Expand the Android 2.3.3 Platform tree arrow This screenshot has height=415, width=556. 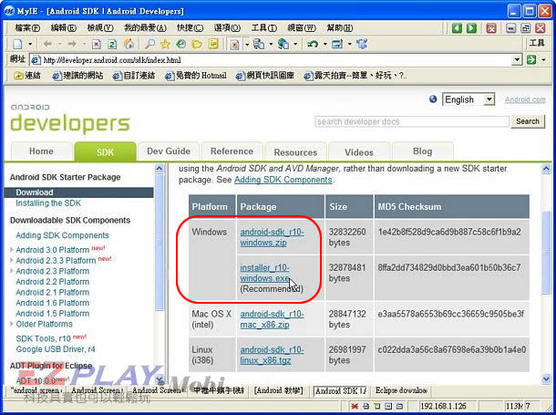[12, 260]
